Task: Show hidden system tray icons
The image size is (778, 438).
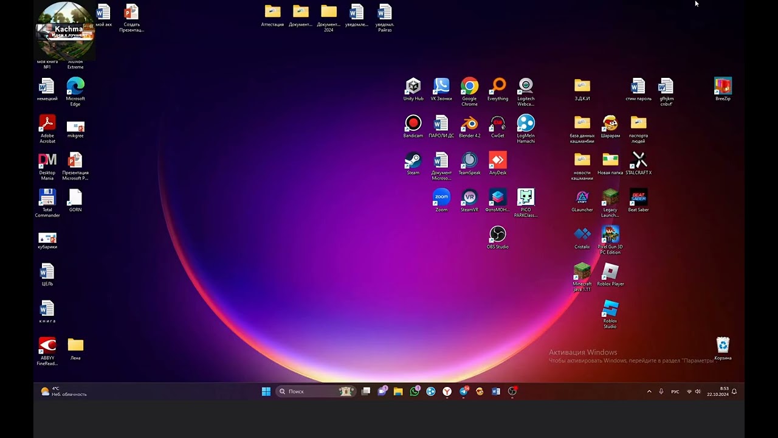Action: 649,392
